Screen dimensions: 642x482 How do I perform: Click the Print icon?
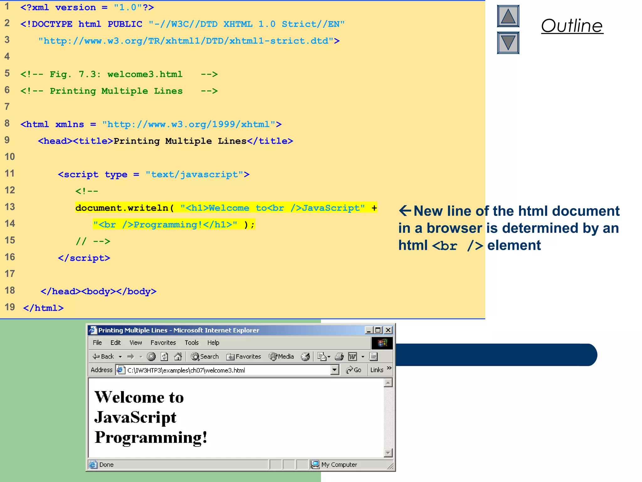[339, 356]
